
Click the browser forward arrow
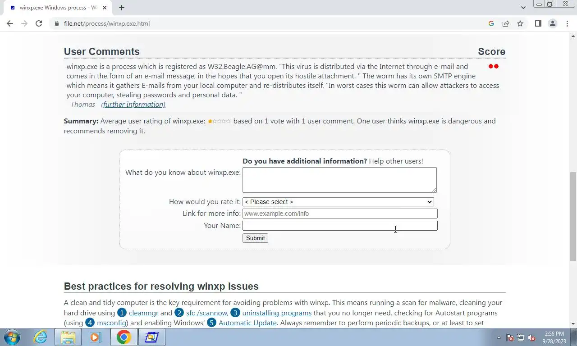pos(24,23)
